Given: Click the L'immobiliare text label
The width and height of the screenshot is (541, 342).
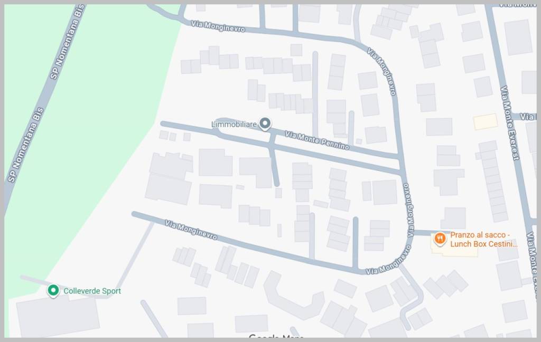Looking at the screenshot, I should (234, 124).
